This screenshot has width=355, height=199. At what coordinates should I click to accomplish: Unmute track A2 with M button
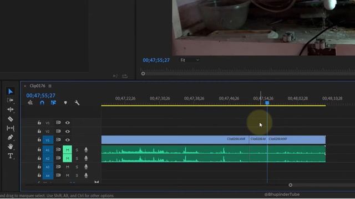pos(67,158)
